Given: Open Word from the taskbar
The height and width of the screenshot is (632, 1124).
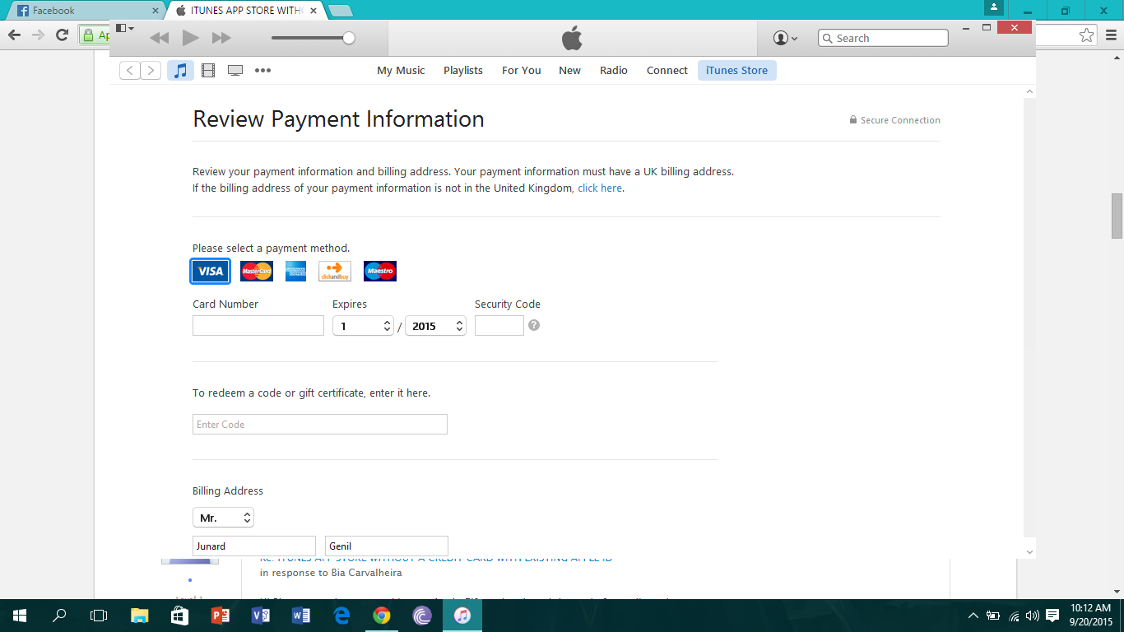Looking at the screenshot, I should click(x=300, y=616).
